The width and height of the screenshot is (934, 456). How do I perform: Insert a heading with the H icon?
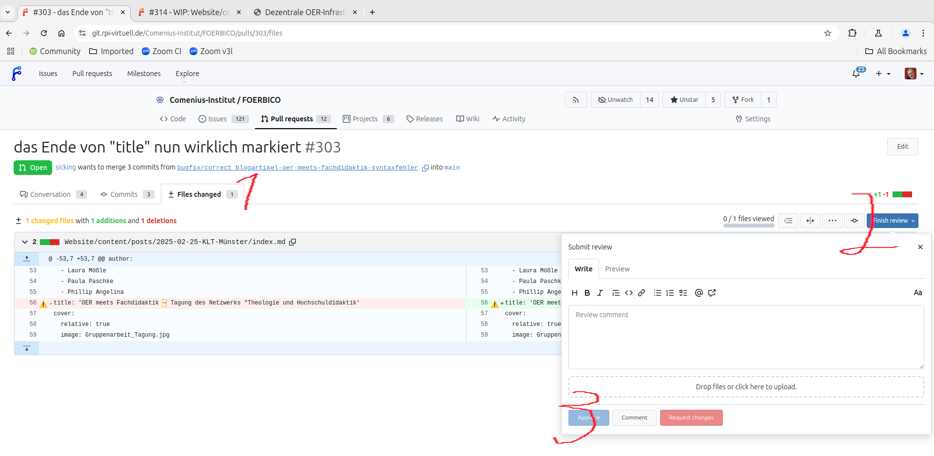[574, 293]
